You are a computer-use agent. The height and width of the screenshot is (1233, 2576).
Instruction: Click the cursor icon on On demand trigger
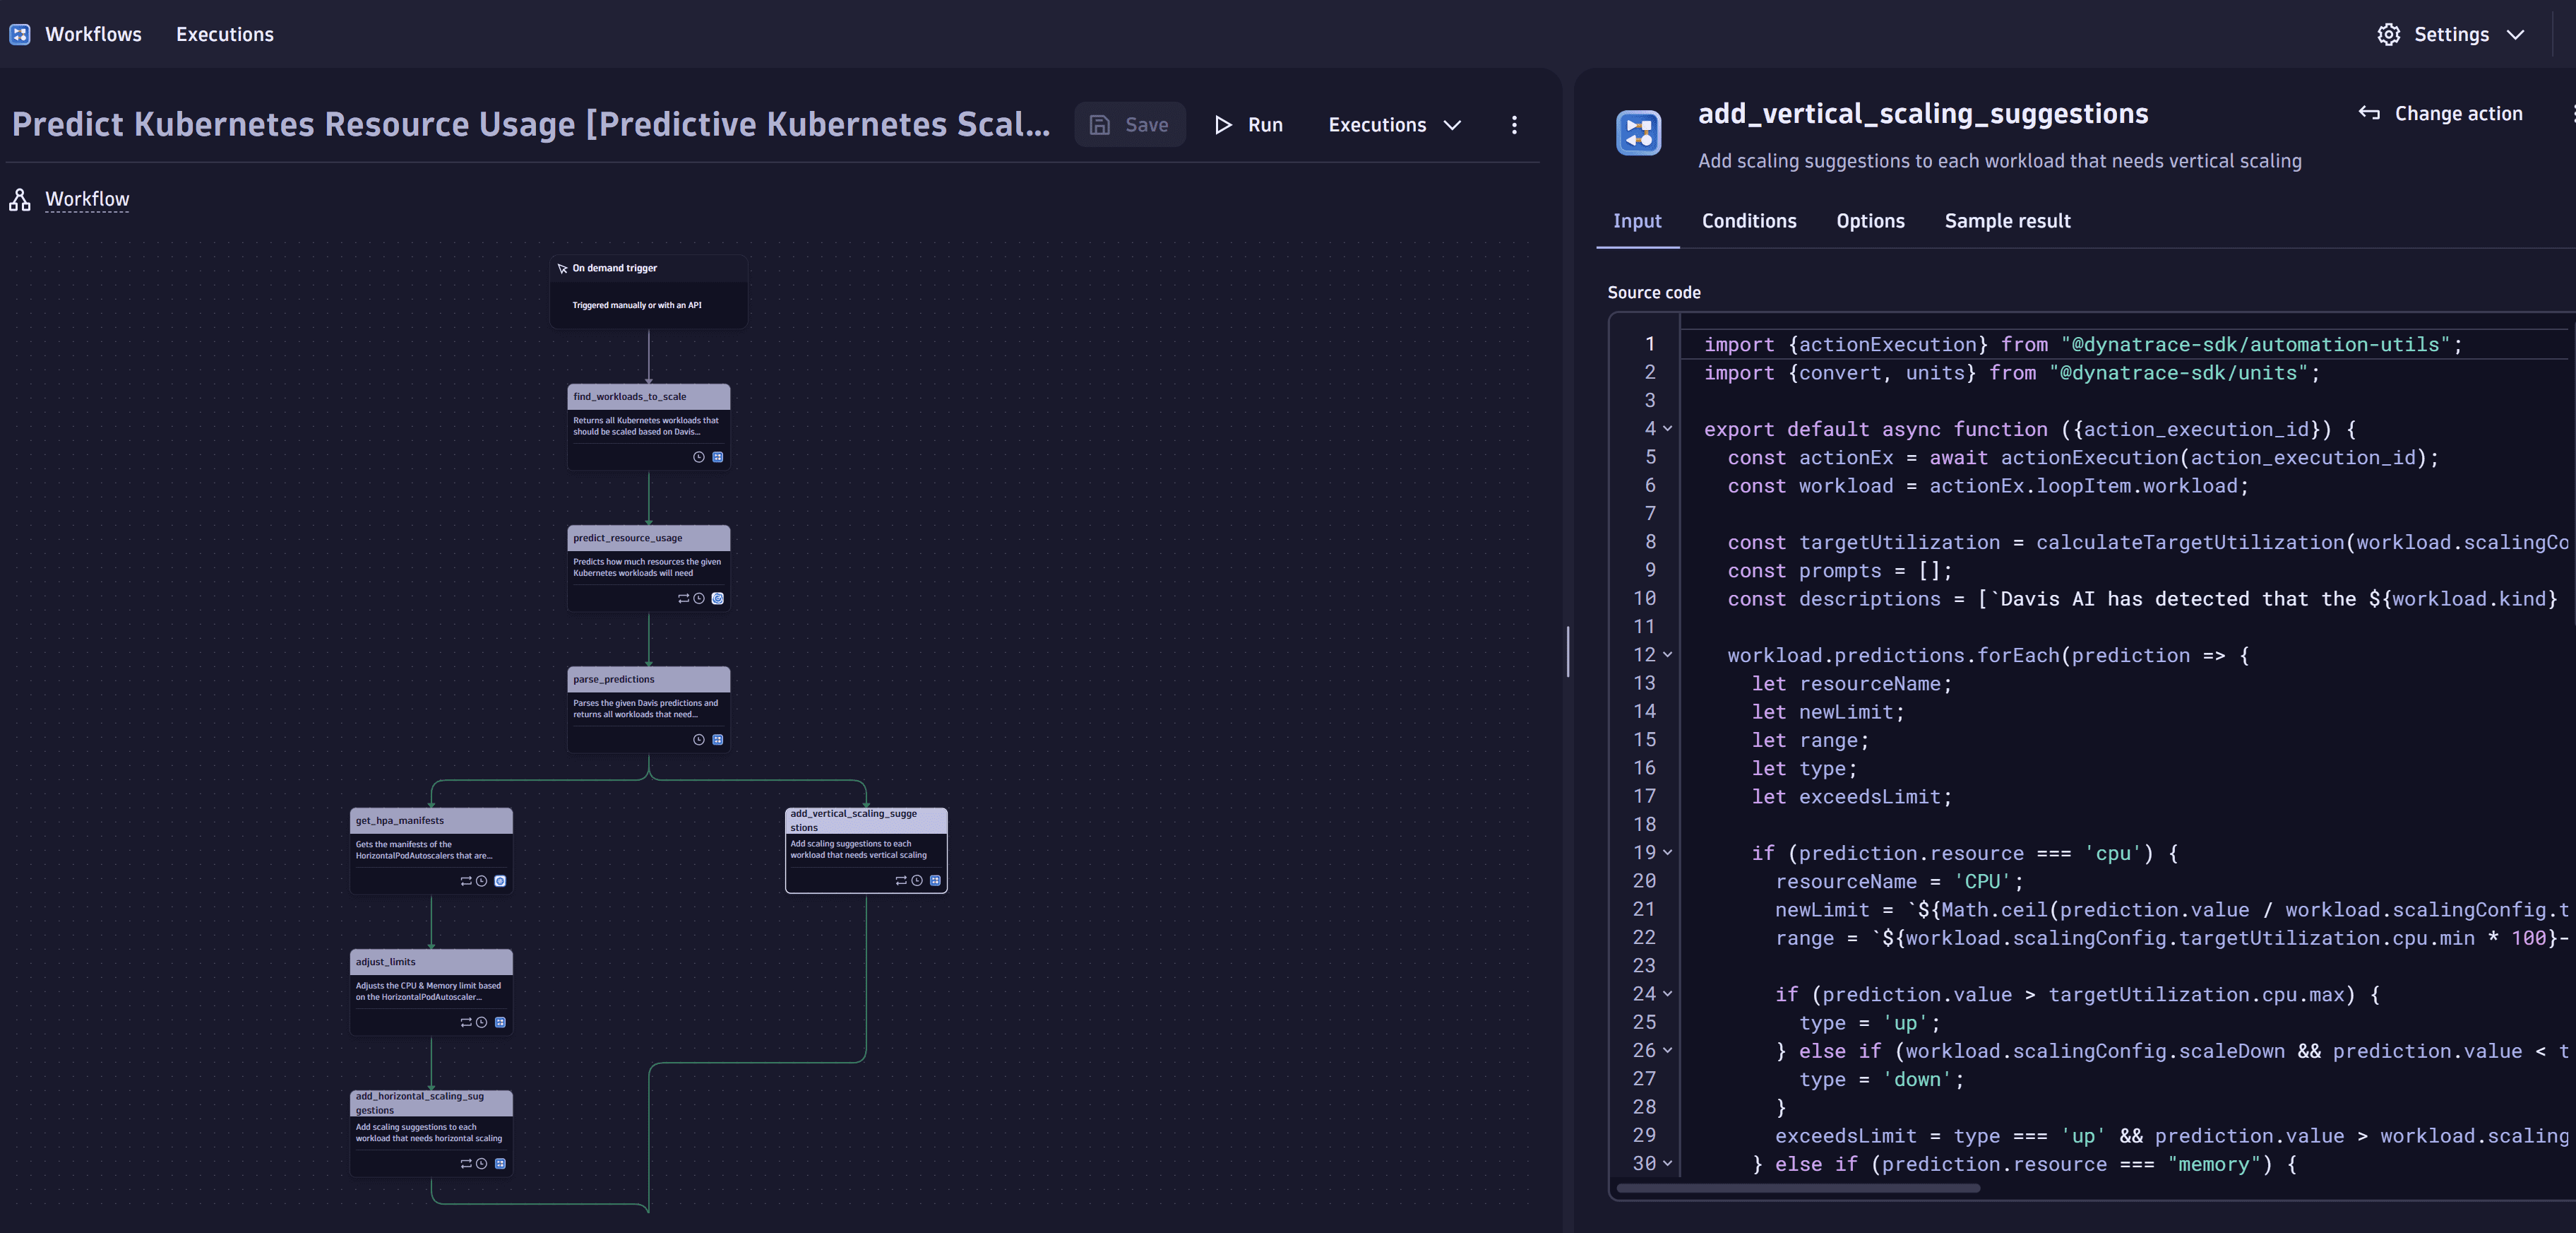[562, 269]
